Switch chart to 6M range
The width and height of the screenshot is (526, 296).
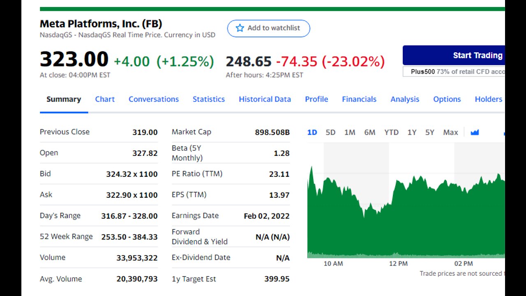[x=370, y=132]
